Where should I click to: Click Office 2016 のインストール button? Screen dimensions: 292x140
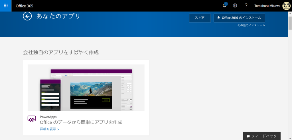239,18
